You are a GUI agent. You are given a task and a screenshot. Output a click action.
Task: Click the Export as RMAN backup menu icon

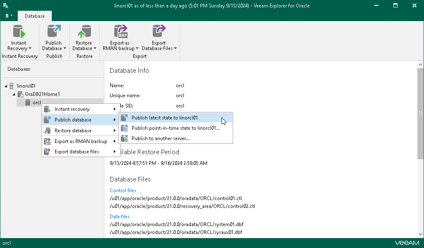pyautogui.click(x=47, y=141)
